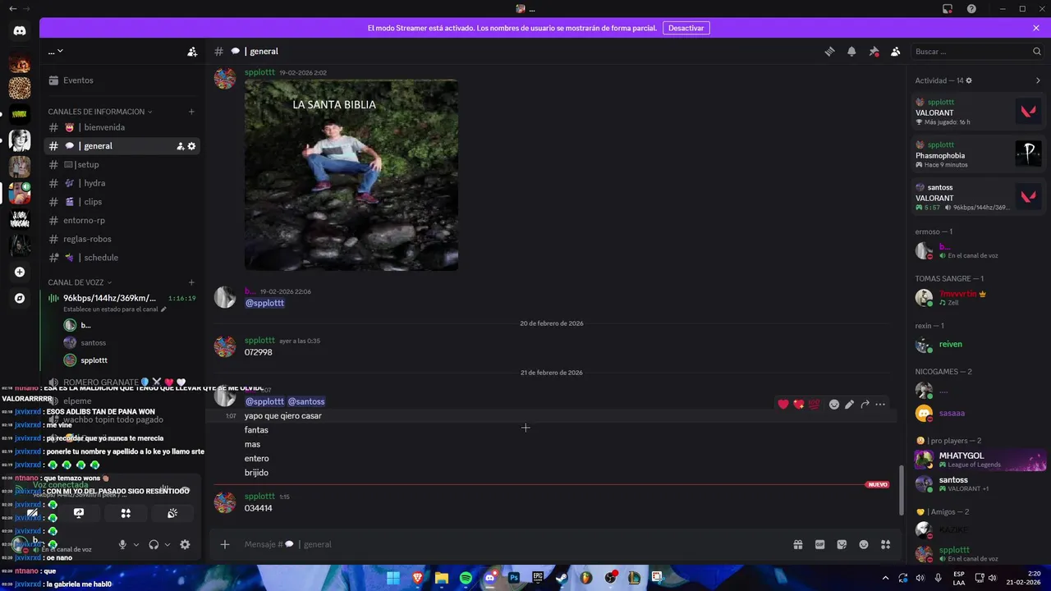
Task: Open Actividad settings gear
Action: (x=969, y=80)
